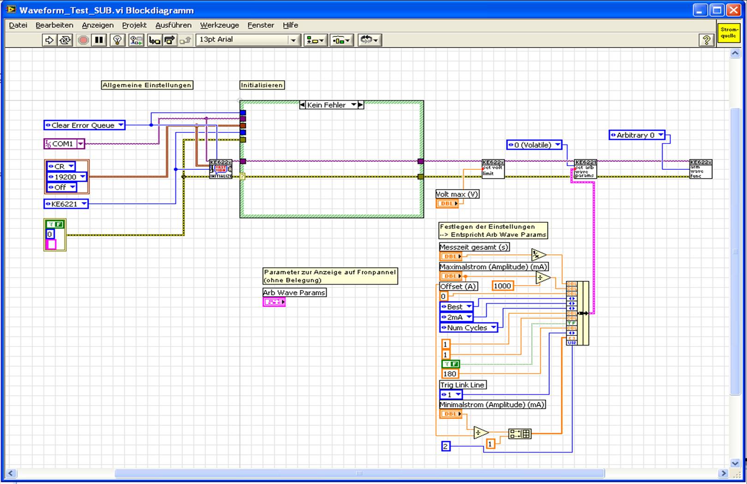This screenshot has height=484, width=747.
Task: Toggle boolean in the error cluster constant
Action: pyautogui.click(x=55, y=224)
